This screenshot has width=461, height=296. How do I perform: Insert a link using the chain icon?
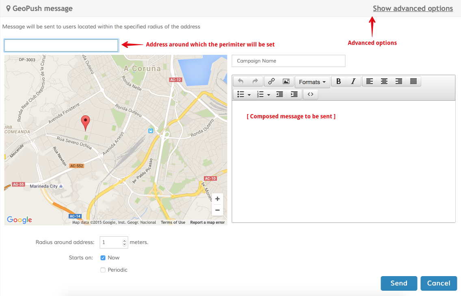pyautogui.click(x=271, y=82)
